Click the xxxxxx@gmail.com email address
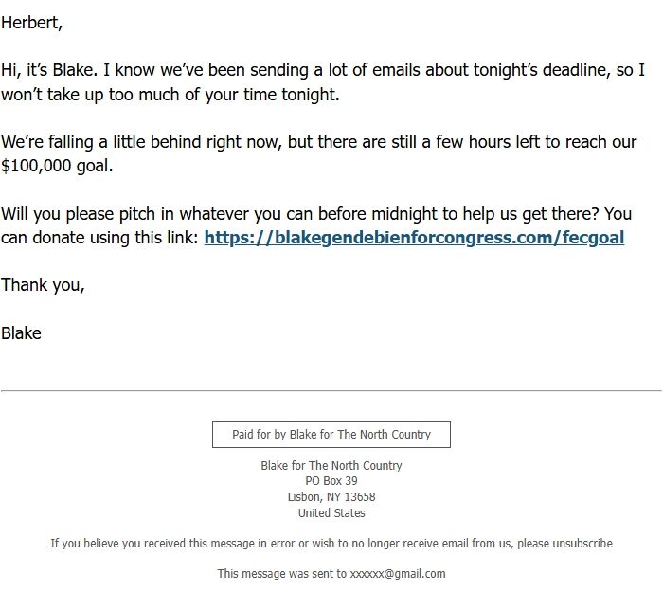Image resolution: width=663 pixels, height=592 pixels. click(398, 574)
